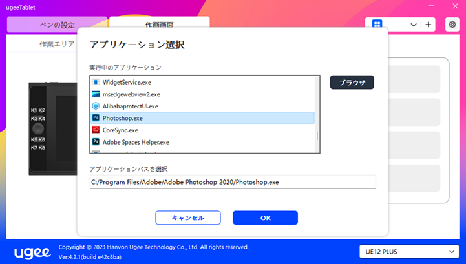466x264 pixels.
Task: Click the application path input field
Action: (232, 182)
